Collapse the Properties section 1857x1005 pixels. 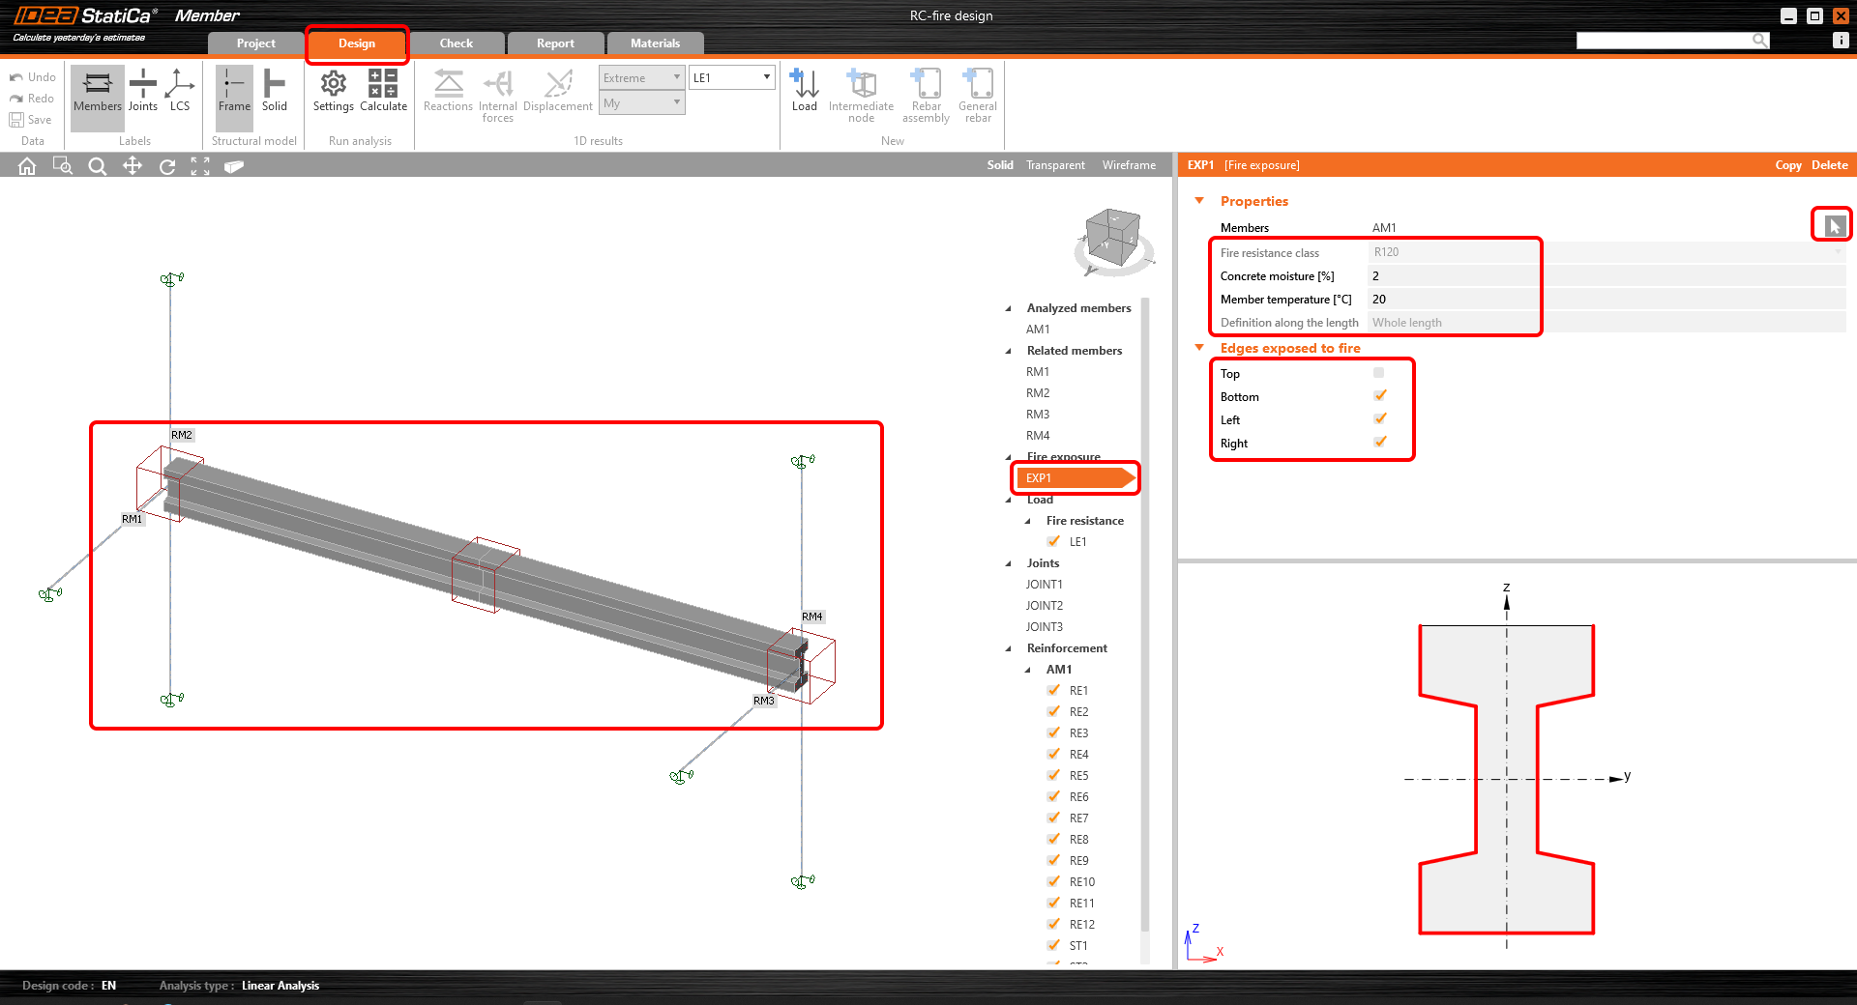point(1199,201)
